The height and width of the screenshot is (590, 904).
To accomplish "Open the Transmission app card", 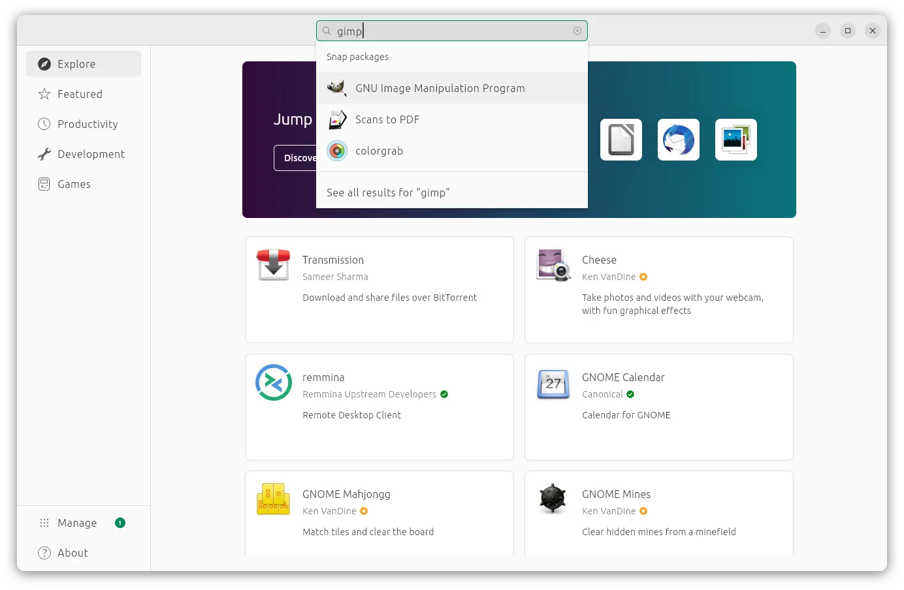I will point(379,290).
